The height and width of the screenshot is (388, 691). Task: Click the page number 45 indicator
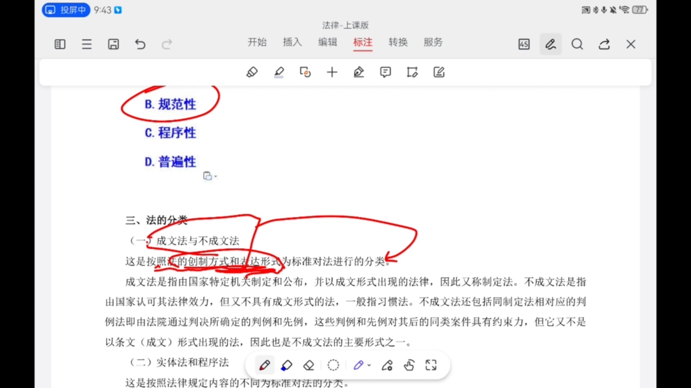[x=524, y=44]
